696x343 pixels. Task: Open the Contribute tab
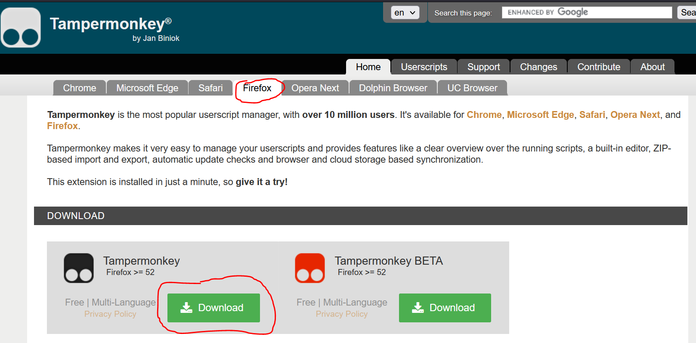(598, 67)
